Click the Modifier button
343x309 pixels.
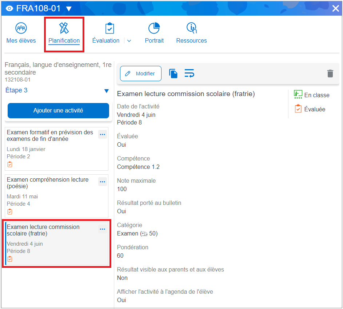point(141,74)
